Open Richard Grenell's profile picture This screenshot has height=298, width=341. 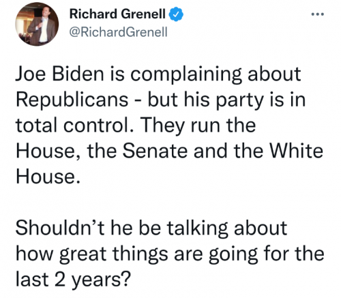(x=37, y=24)
